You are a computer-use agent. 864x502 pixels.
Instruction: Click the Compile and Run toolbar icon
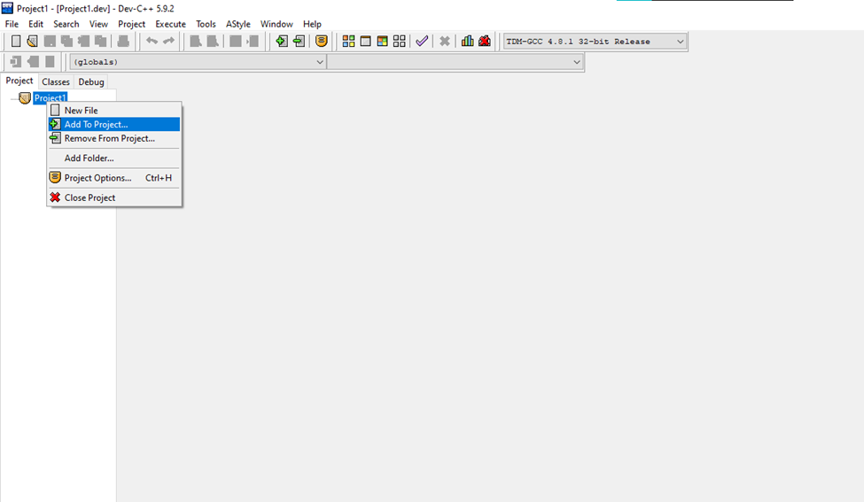[x=383, y=42]
